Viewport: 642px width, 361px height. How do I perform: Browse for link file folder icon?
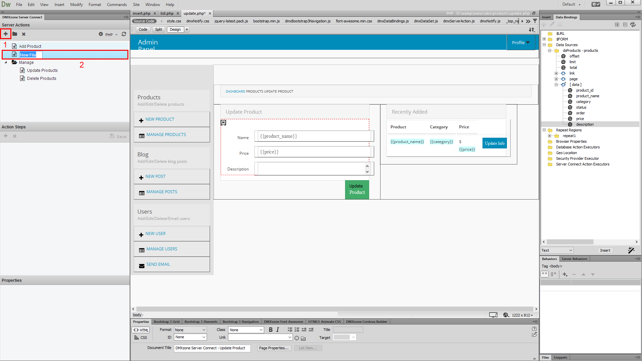click(x=303, y=338)
